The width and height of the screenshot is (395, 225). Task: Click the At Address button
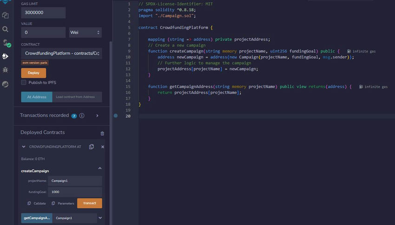pos(36,97)
